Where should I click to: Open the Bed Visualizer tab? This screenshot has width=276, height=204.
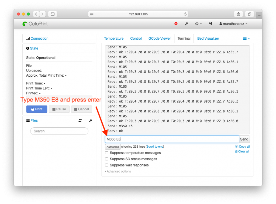208,38
